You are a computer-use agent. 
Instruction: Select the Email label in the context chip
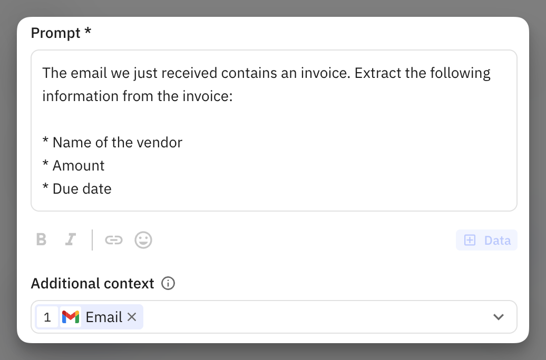(104, 317)
